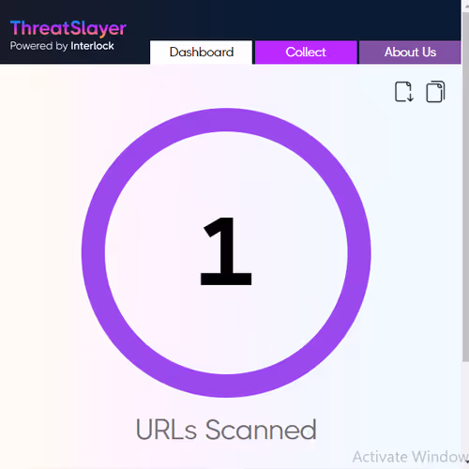Select the bold Interlock brand name

(x=92, y=46)
